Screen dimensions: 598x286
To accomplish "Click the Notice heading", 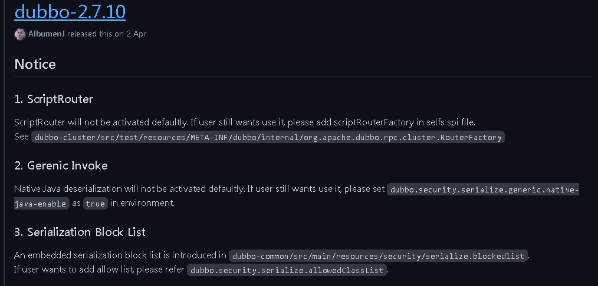I will click(35, 64).
